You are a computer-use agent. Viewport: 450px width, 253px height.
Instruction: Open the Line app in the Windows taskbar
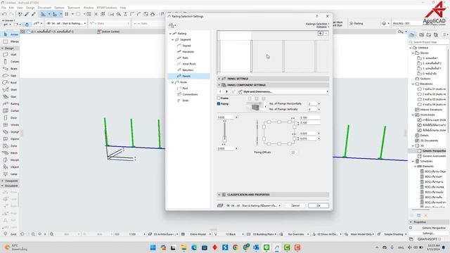pyautogui.click(x=266, y=247)
